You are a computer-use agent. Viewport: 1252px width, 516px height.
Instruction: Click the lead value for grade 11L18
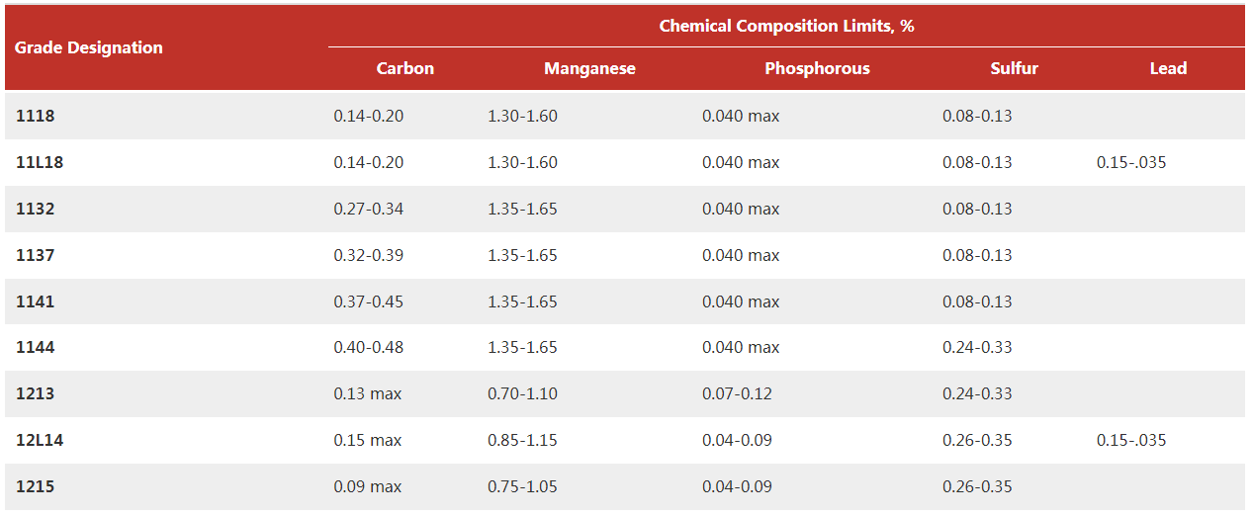[x=1130, y=162]
